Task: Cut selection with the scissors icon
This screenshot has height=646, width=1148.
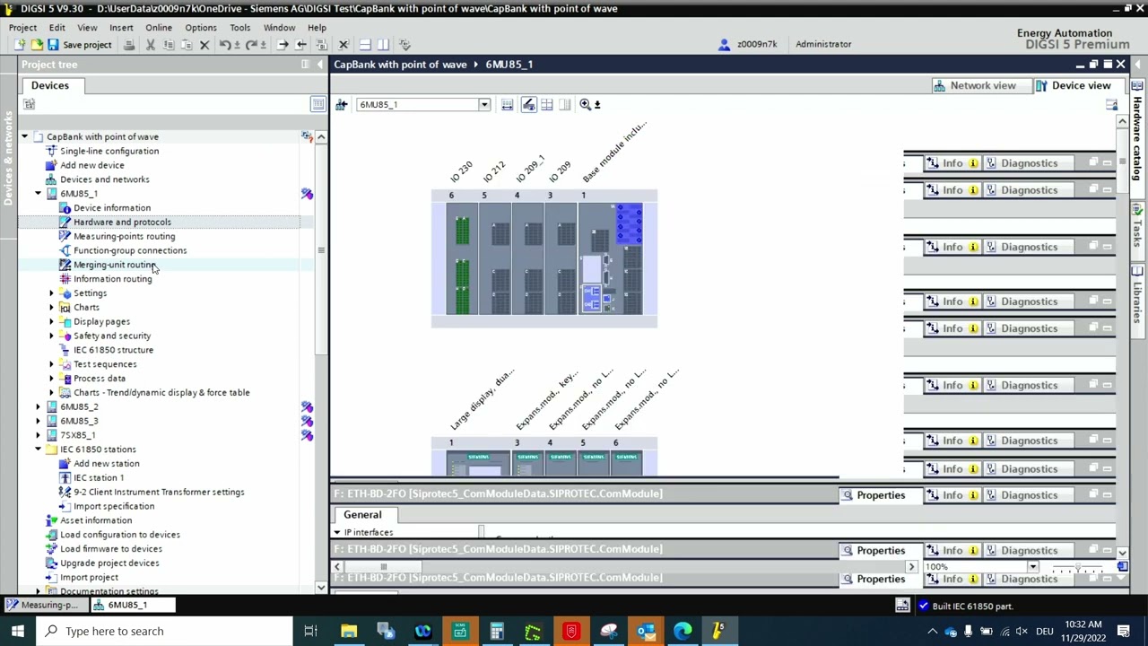Action: 150,44
